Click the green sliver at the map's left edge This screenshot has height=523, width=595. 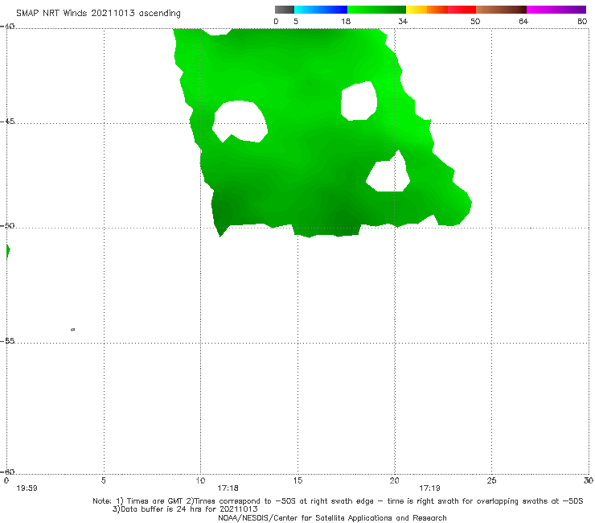pyautogui.click(x=8, y=252)
